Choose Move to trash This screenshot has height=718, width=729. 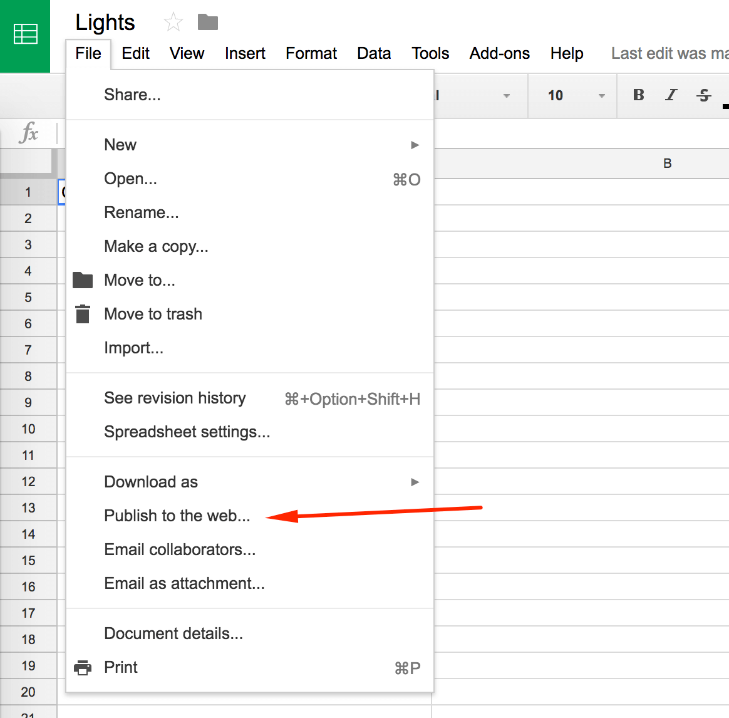point(250,314)
